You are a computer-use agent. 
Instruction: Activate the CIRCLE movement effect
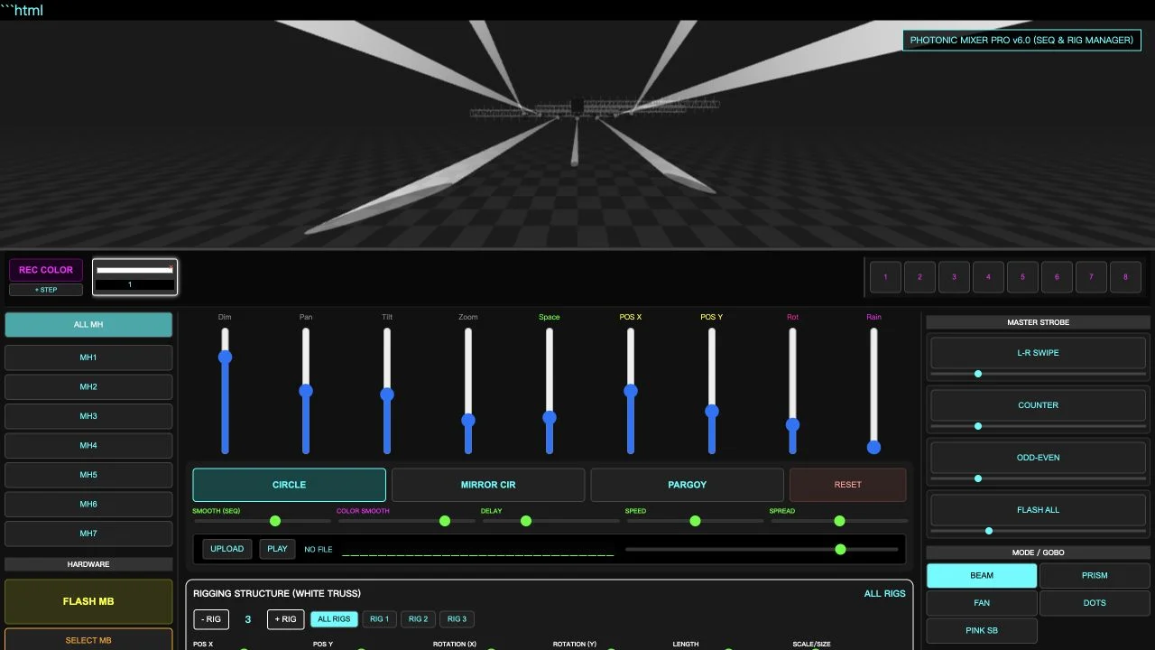[x=289, y=485]
